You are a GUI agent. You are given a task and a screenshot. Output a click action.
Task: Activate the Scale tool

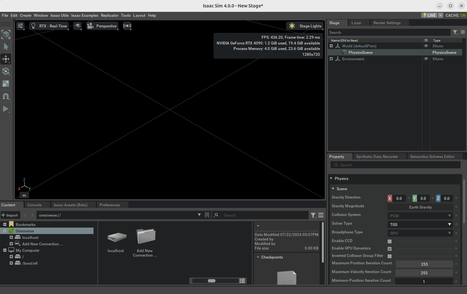point(6,83)
